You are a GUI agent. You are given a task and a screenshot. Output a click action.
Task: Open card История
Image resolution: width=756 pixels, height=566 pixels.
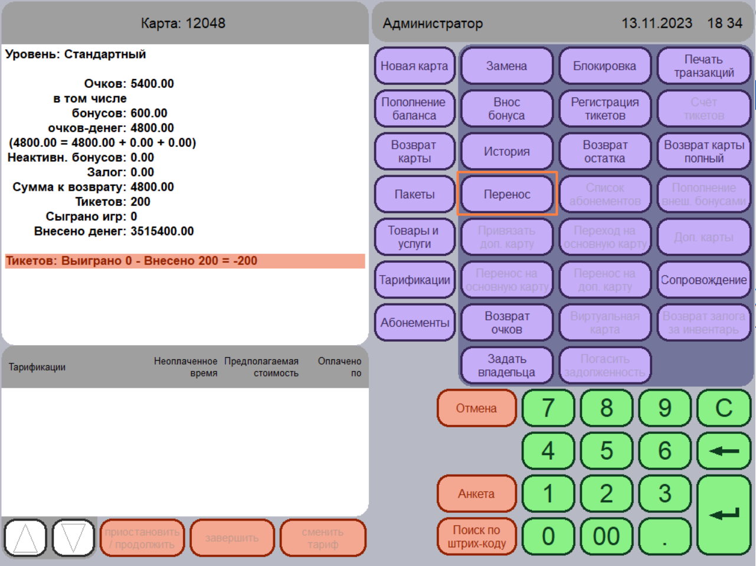click(x=507, y=152)
